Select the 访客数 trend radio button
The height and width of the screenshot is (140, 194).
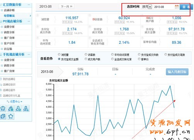coord(86,55)
